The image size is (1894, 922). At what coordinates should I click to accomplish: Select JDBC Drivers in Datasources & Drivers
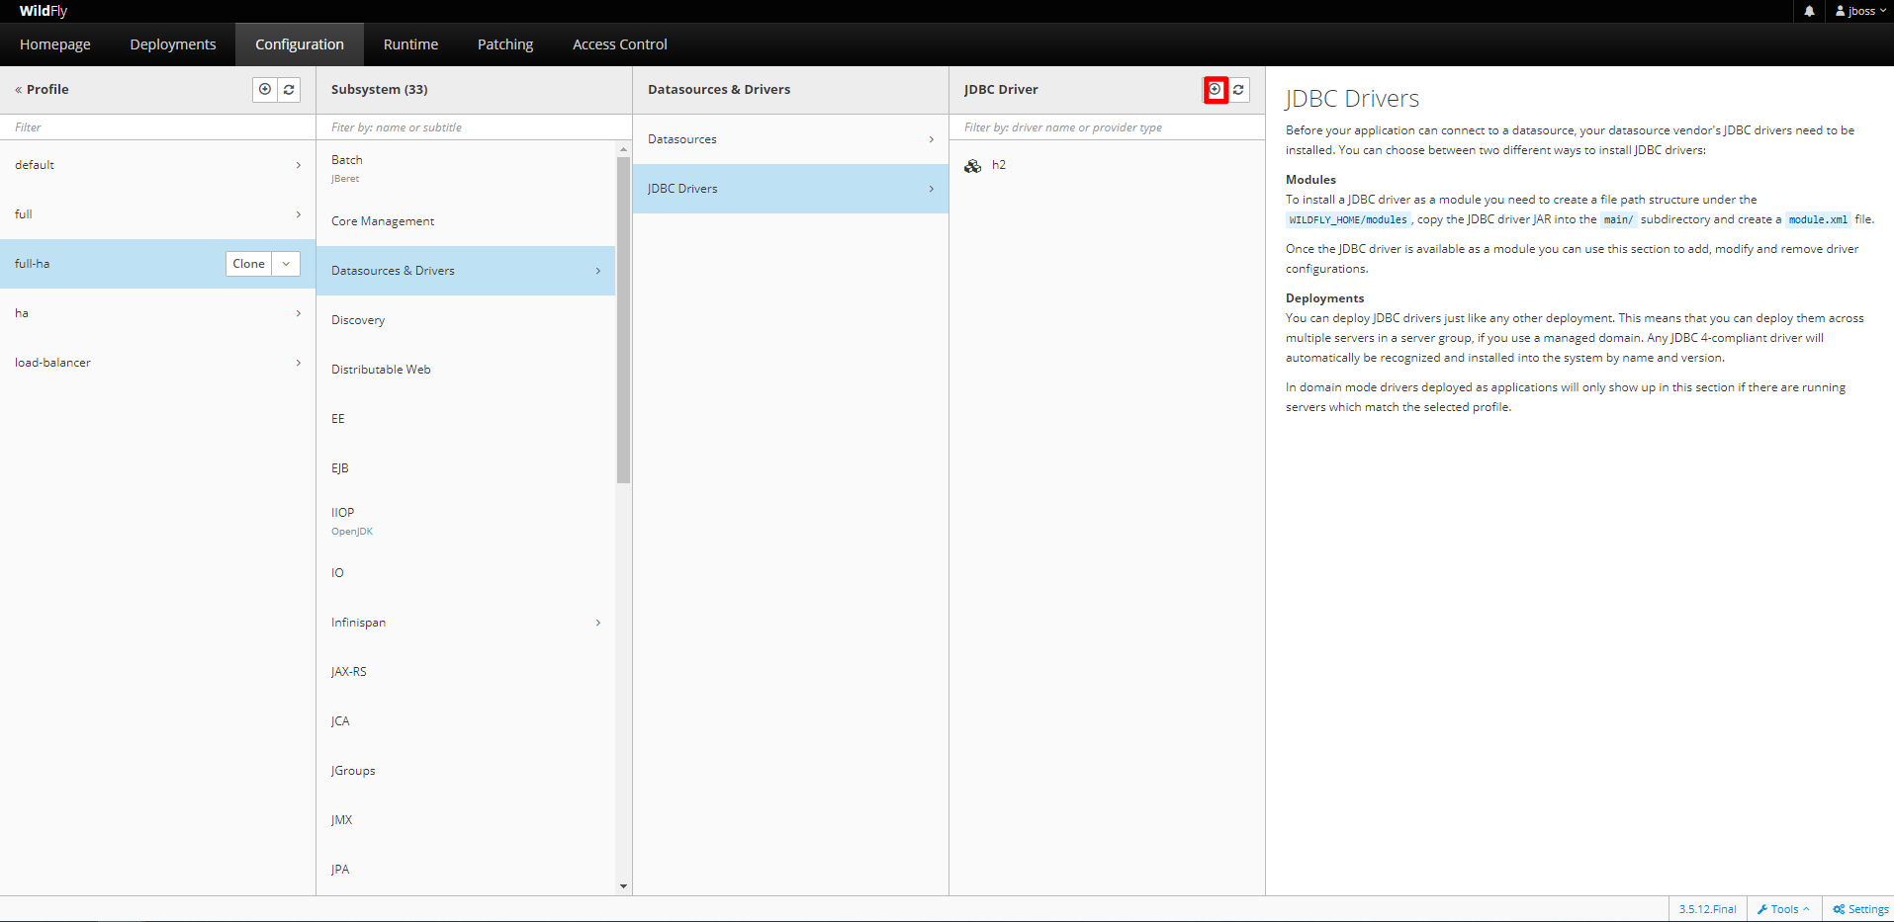click(x=790, y=189)
